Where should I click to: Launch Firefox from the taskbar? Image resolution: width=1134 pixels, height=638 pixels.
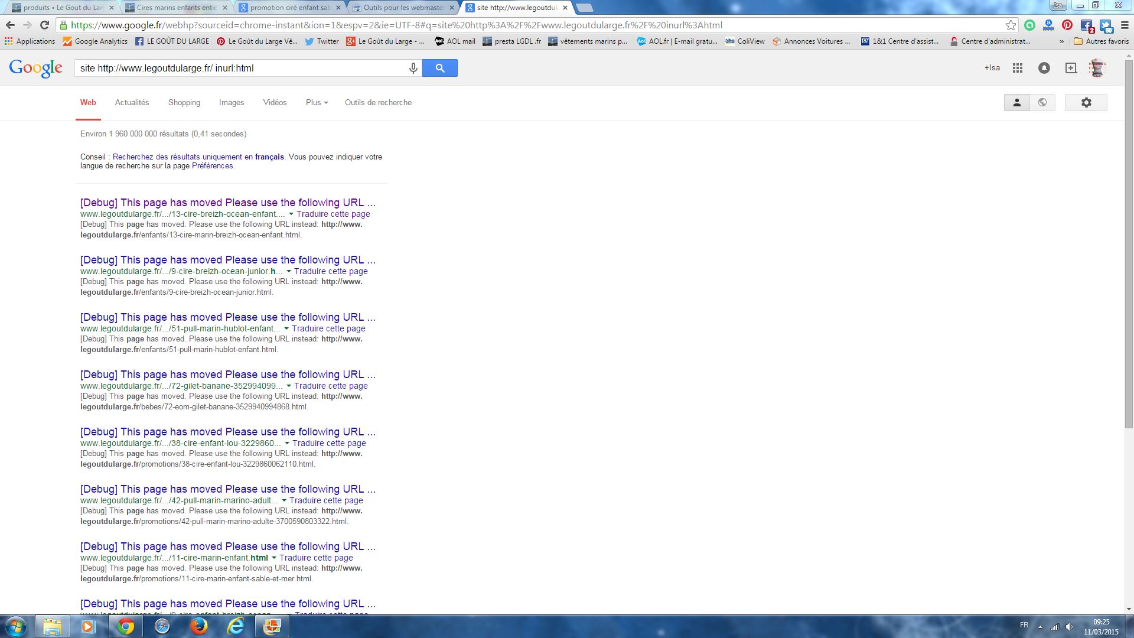(x=199, y=627)
